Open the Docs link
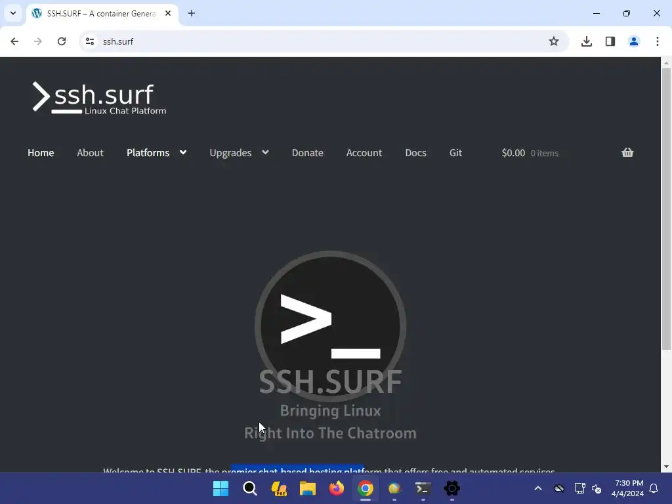Viewport: 672px width, 504px height. point(415,152)
